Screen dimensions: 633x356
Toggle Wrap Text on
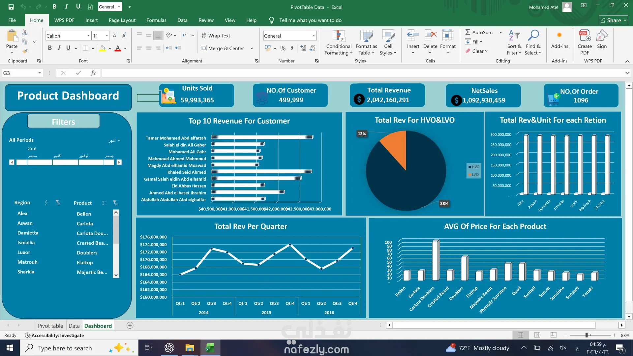coord(216,36)
